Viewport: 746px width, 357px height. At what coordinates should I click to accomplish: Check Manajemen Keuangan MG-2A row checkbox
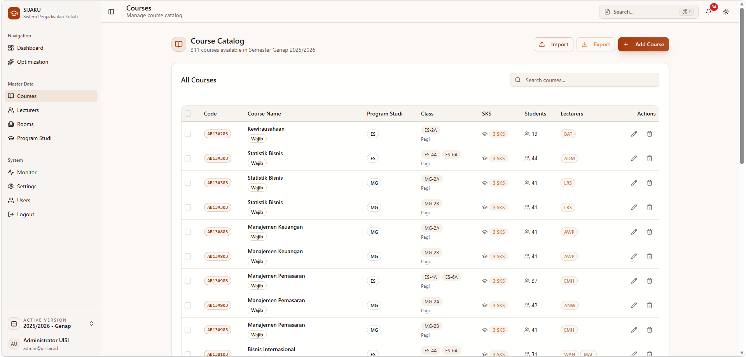(188, 232)
